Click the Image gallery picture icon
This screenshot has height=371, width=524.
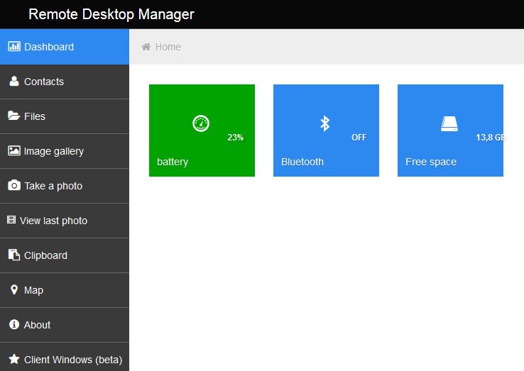(x=14, y=150)
